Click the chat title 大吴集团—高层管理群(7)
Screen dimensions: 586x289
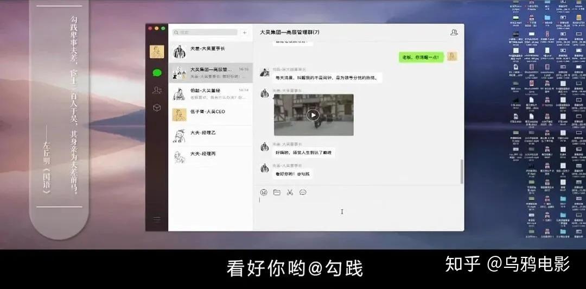coord(290,33)
